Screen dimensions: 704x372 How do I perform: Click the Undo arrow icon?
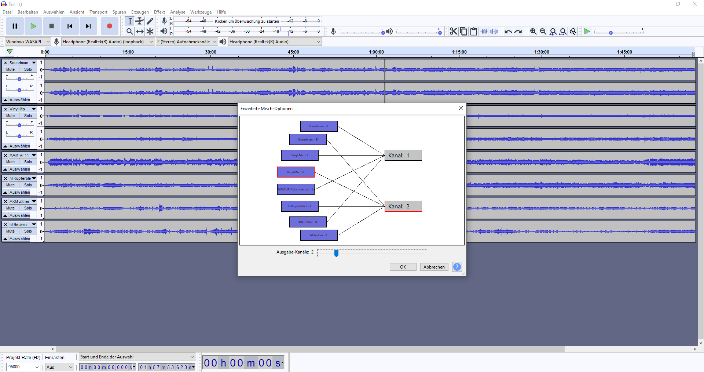(x=508, y=32)
